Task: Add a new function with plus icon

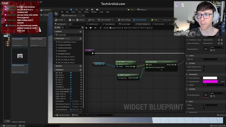Action: [81, 38]
